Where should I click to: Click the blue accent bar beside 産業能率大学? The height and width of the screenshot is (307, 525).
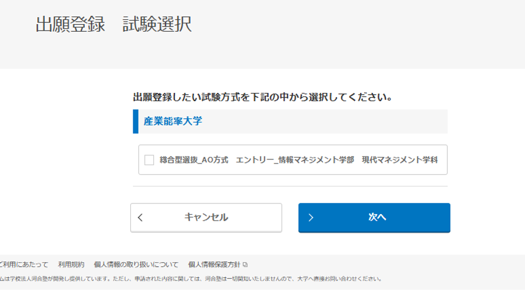(136, 121)
